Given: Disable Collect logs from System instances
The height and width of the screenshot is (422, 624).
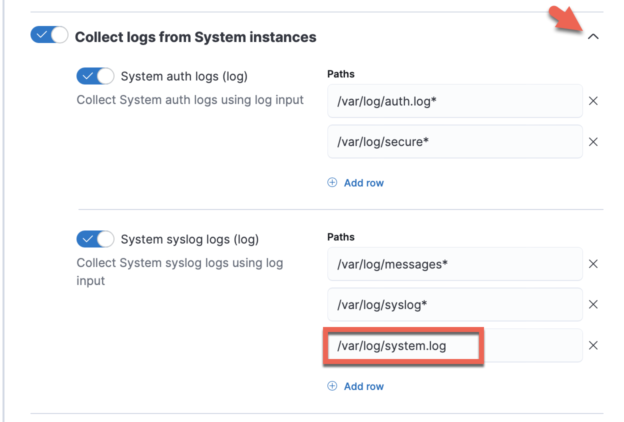Looking at the screenshot, I should click(48, 35).
